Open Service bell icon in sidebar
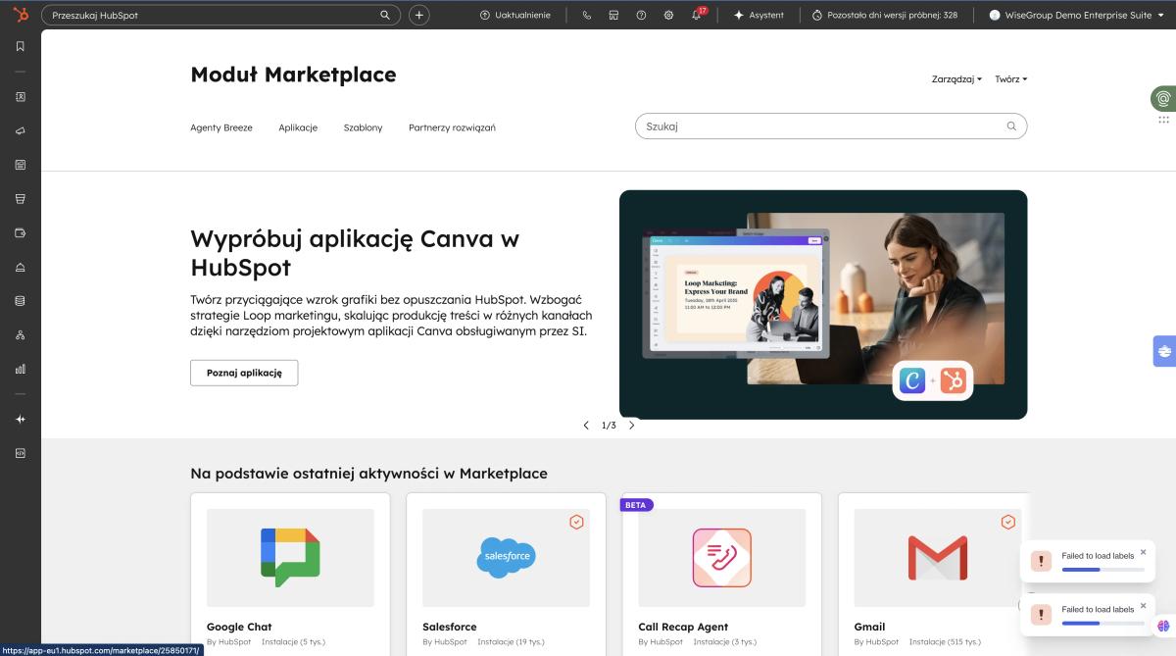The width and height of the screenshot is (1176, 656). coord(21,267)
